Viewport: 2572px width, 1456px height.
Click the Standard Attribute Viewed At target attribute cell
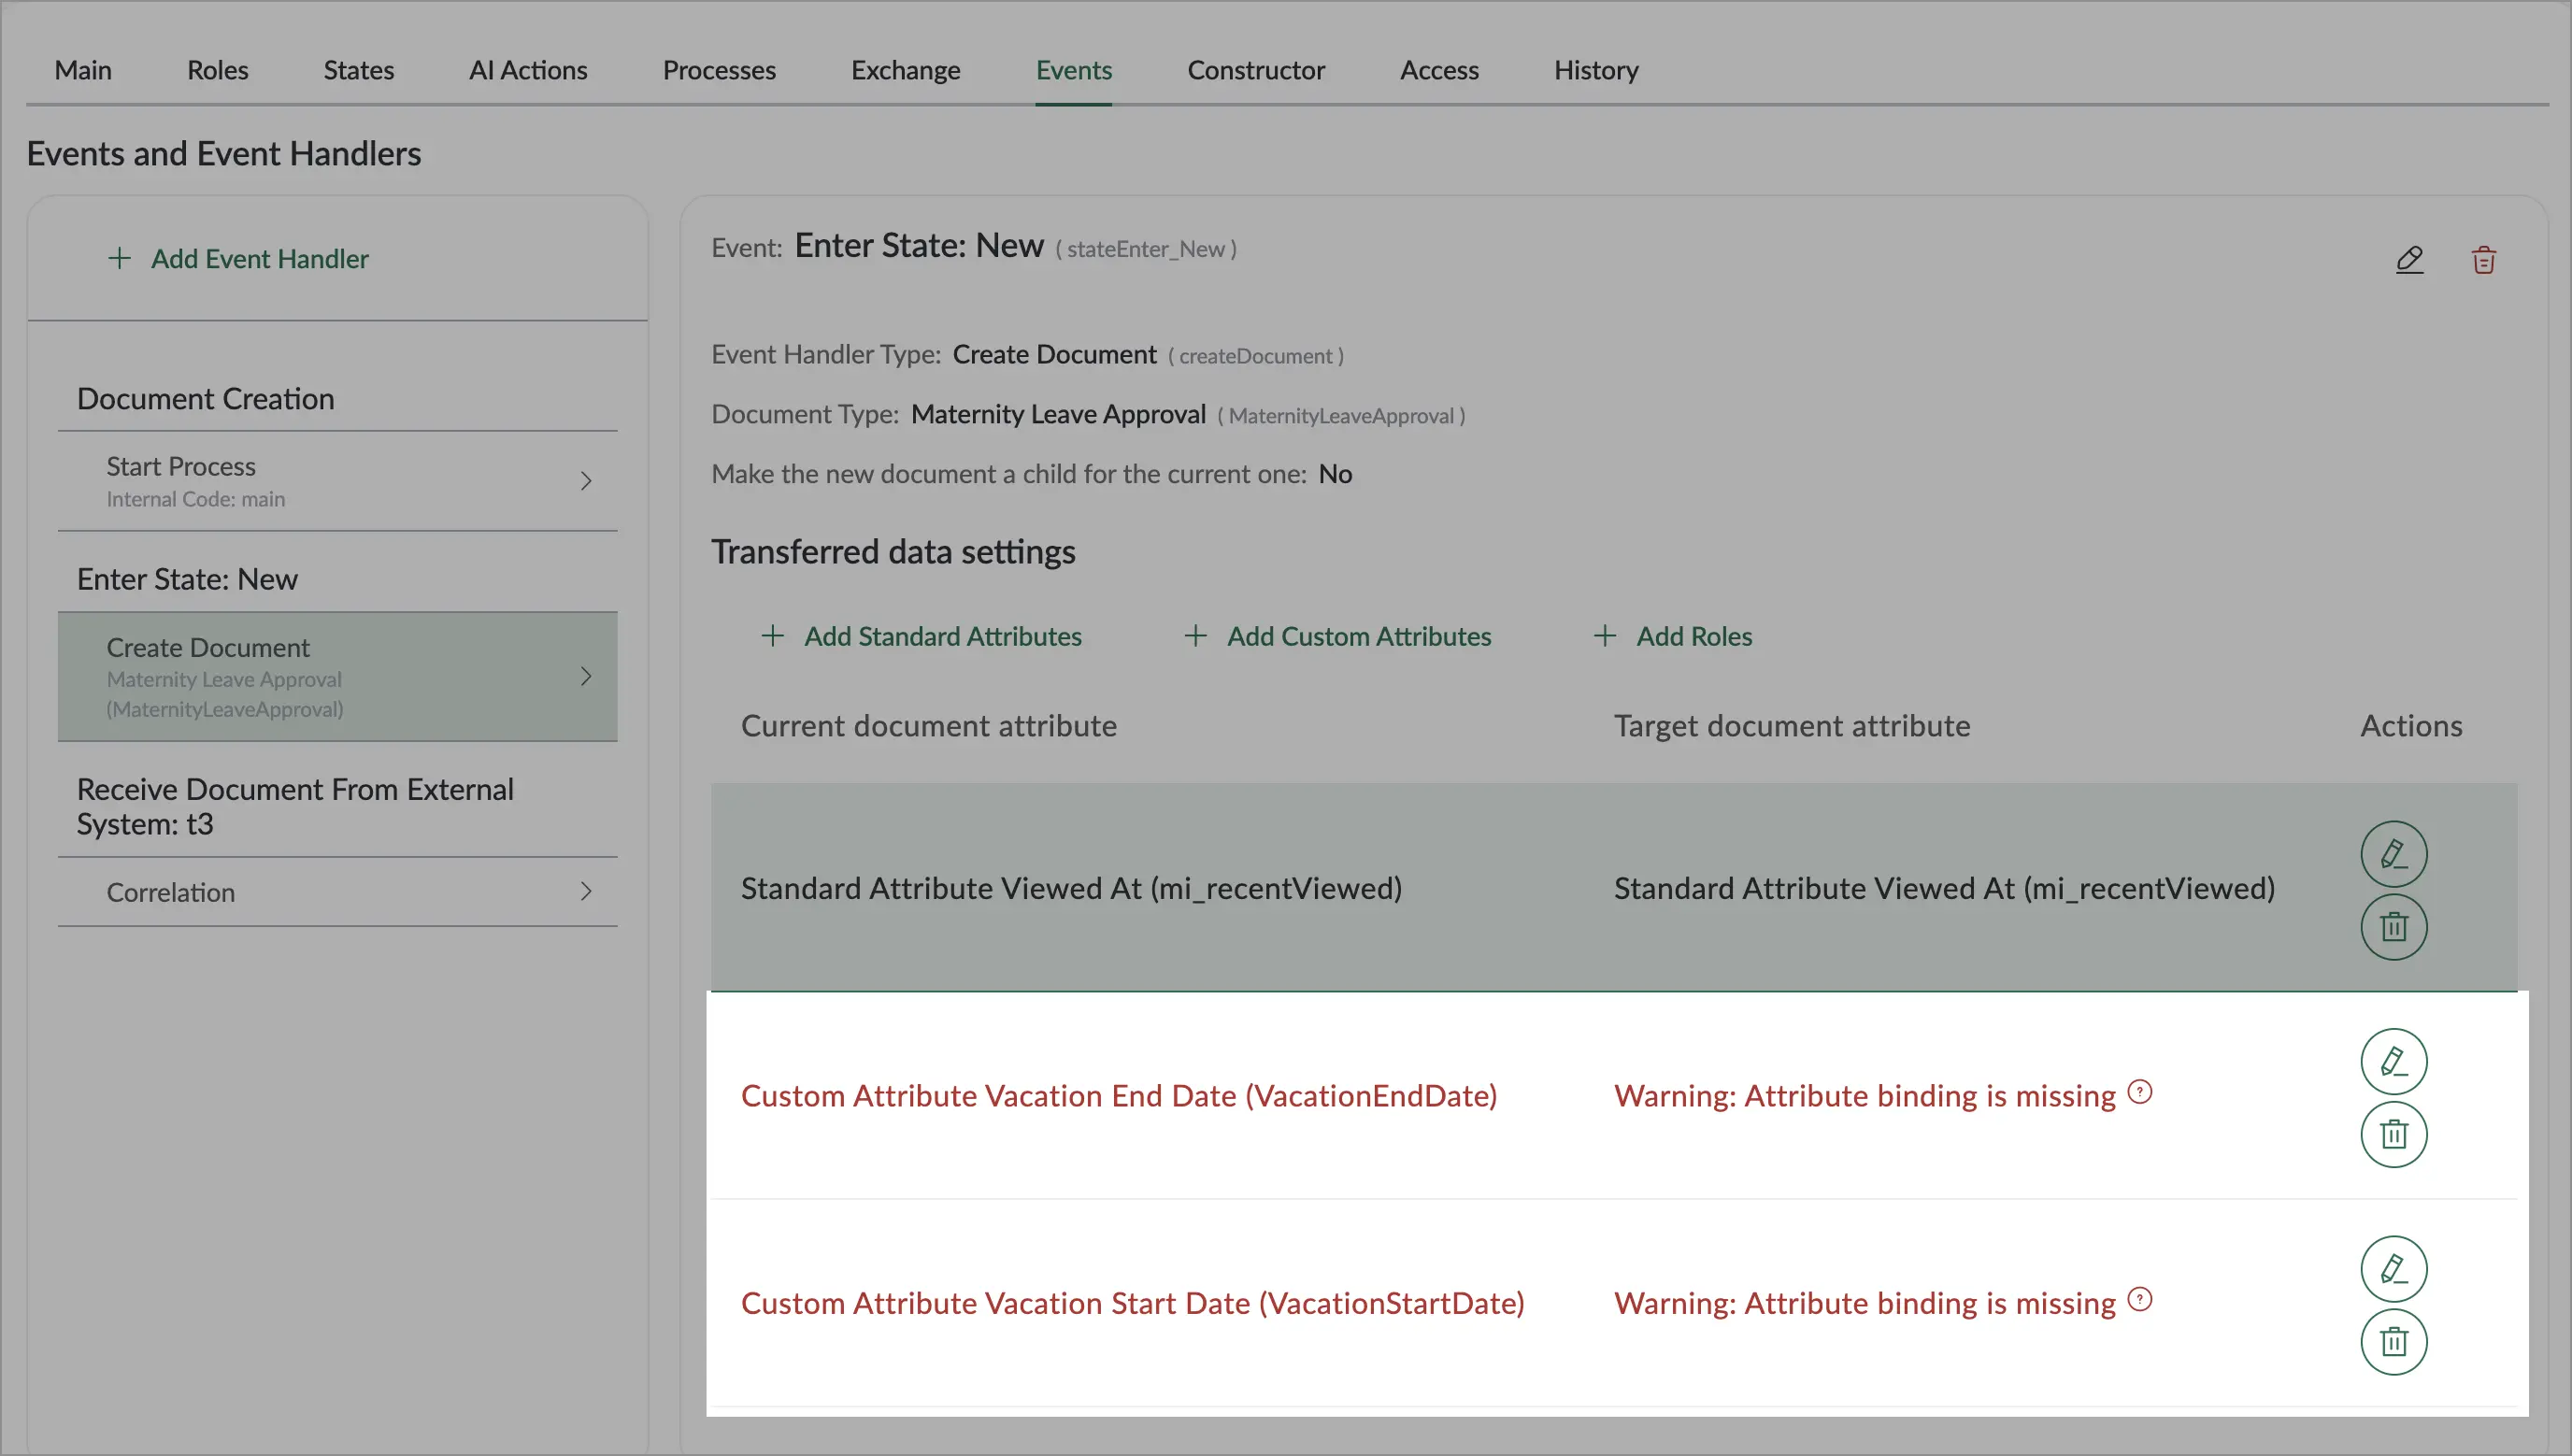point(1944,888)
